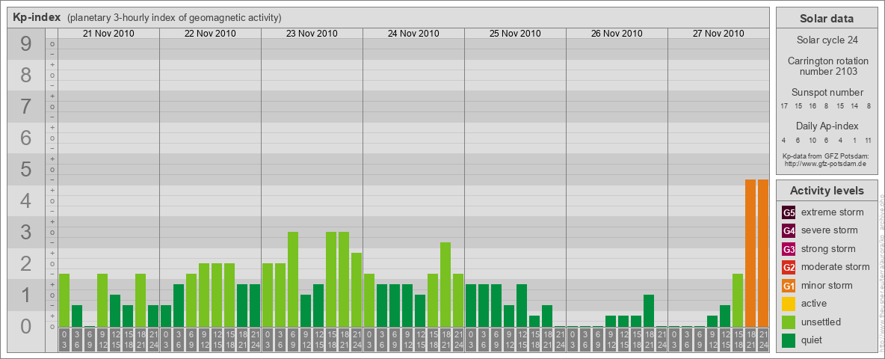Image resolution: width=885 pixels, height=359 pixels.
Task: Click the '21 24' time cell under 27 Nov
Action: tap(762, 340)
